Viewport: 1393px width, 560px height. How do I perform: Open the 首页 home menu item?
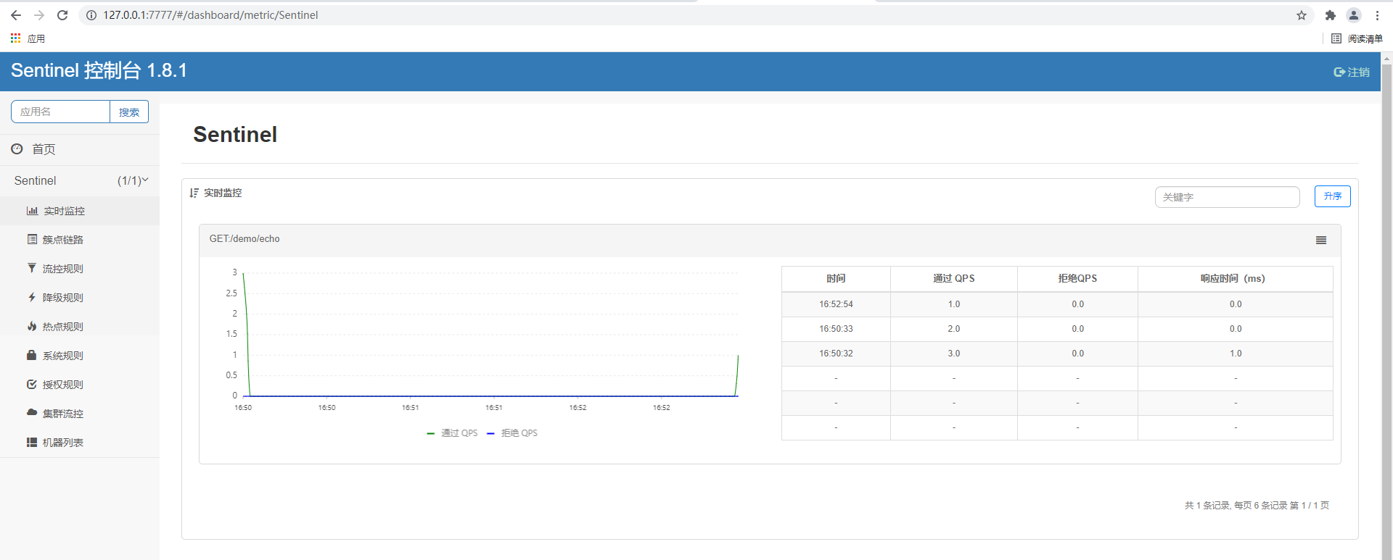coord(80,149)
